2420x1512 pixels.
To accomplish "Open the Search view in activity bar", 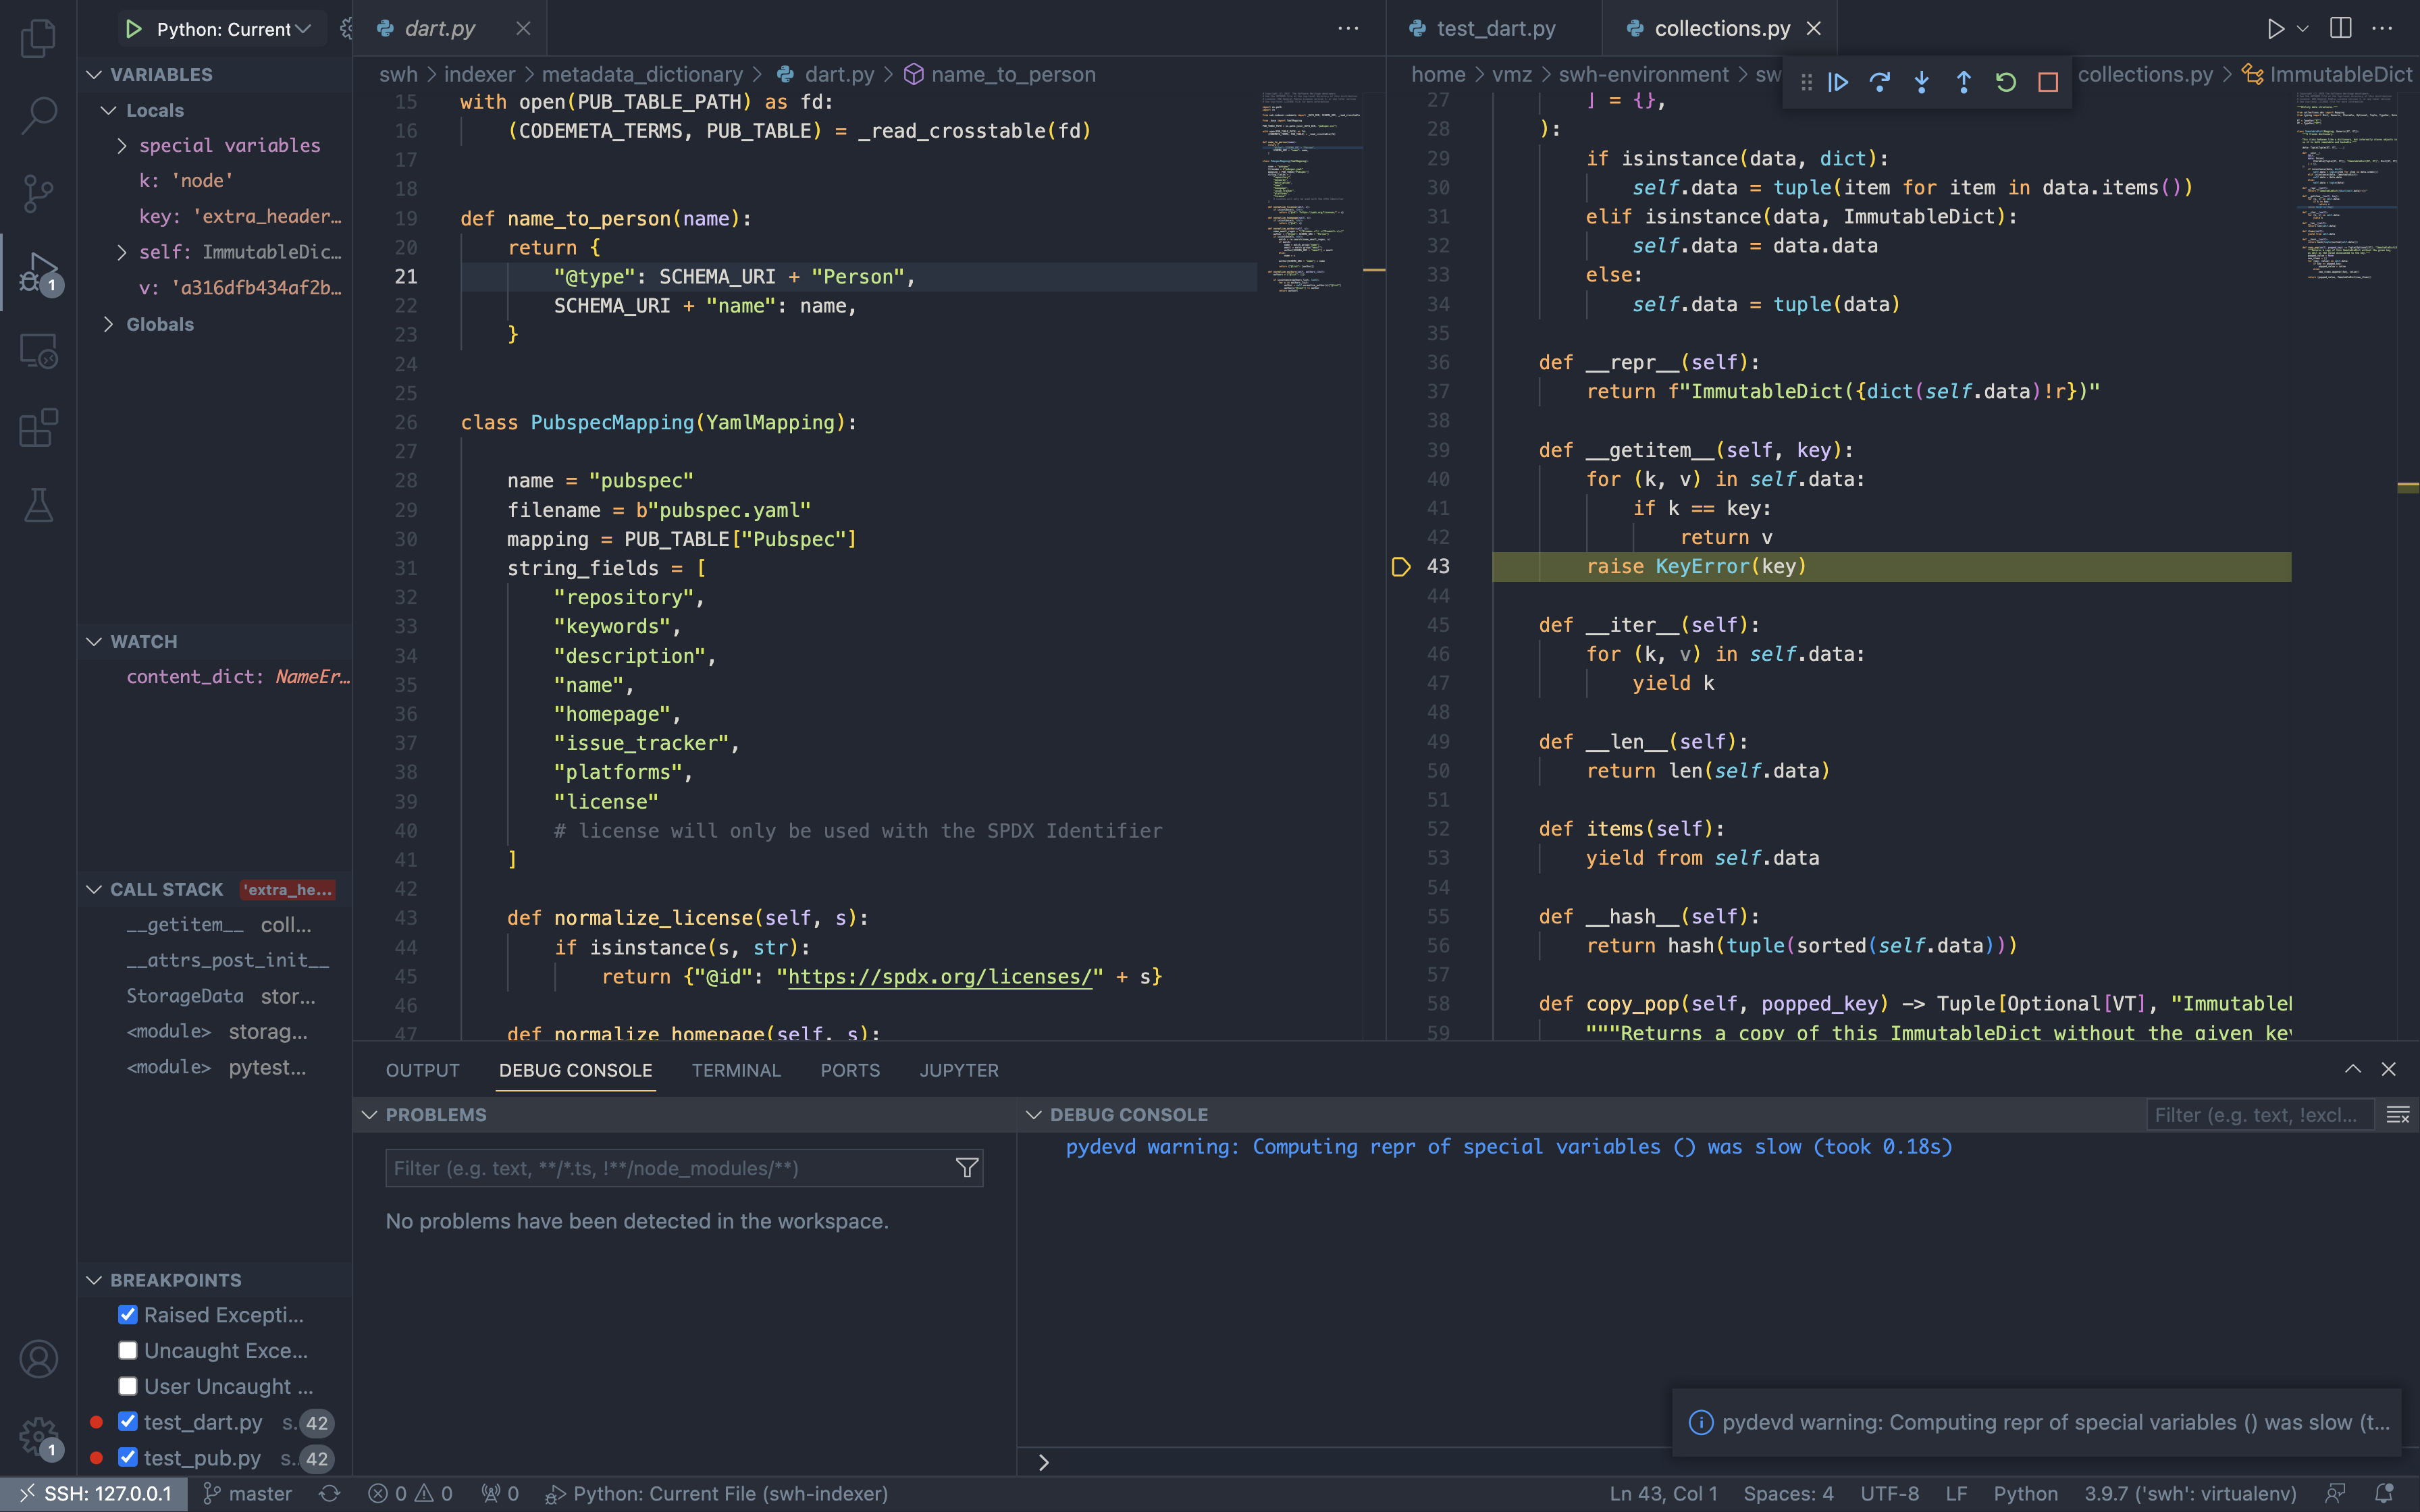I will [38, 115].
